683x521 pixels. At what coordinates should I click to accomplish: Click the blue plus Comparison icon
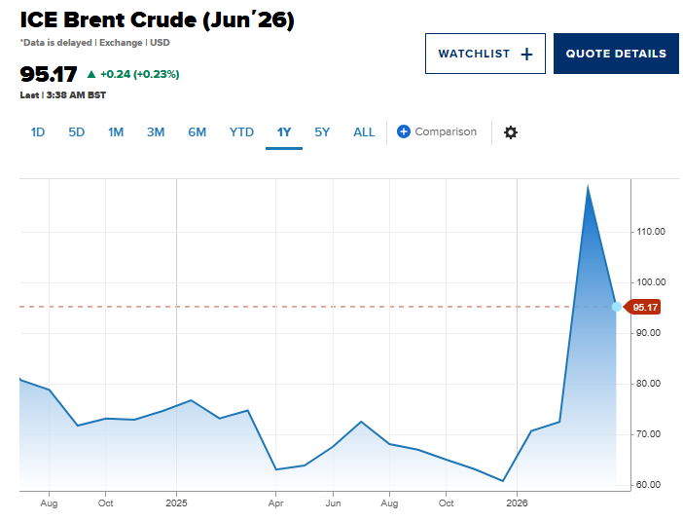[404, 131]
